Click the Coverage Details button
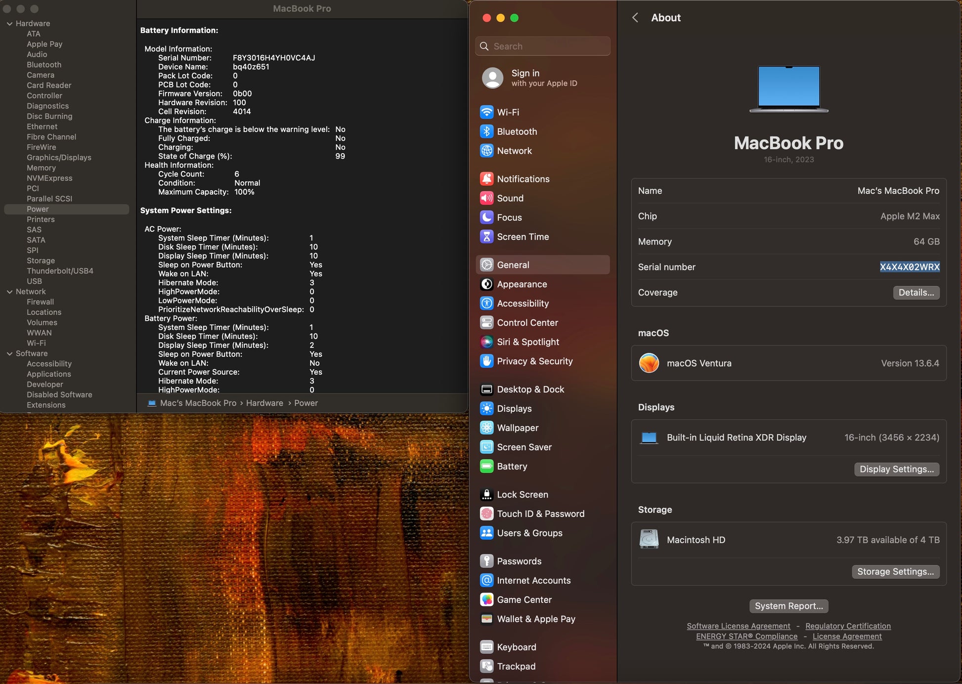 coord(916,293)
